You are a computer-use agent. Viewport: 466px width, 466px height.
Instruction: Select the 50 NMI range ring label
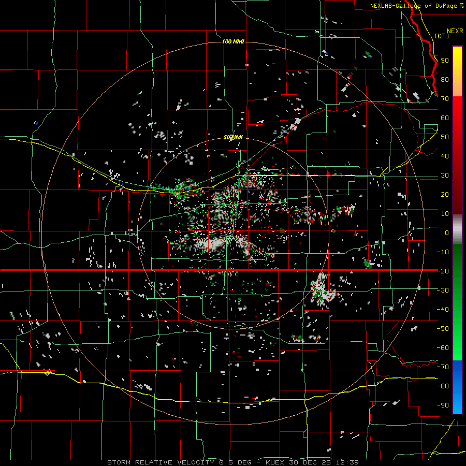point(234,137)
